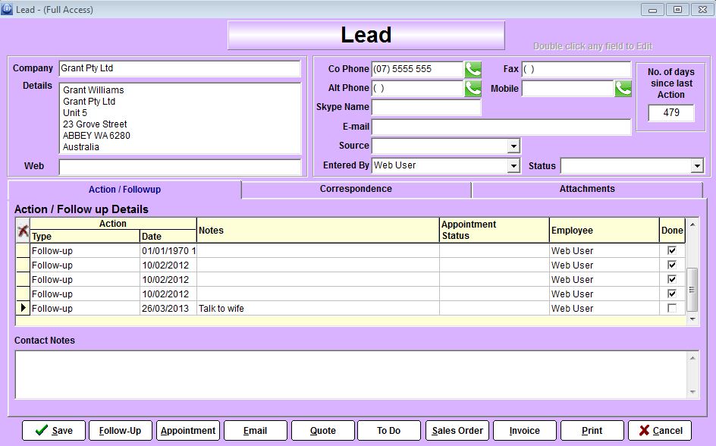Toggle Done checkbox on first 10/02/2012 row
The width and height of the screenshot is (716, 446).
click(671, 265)
